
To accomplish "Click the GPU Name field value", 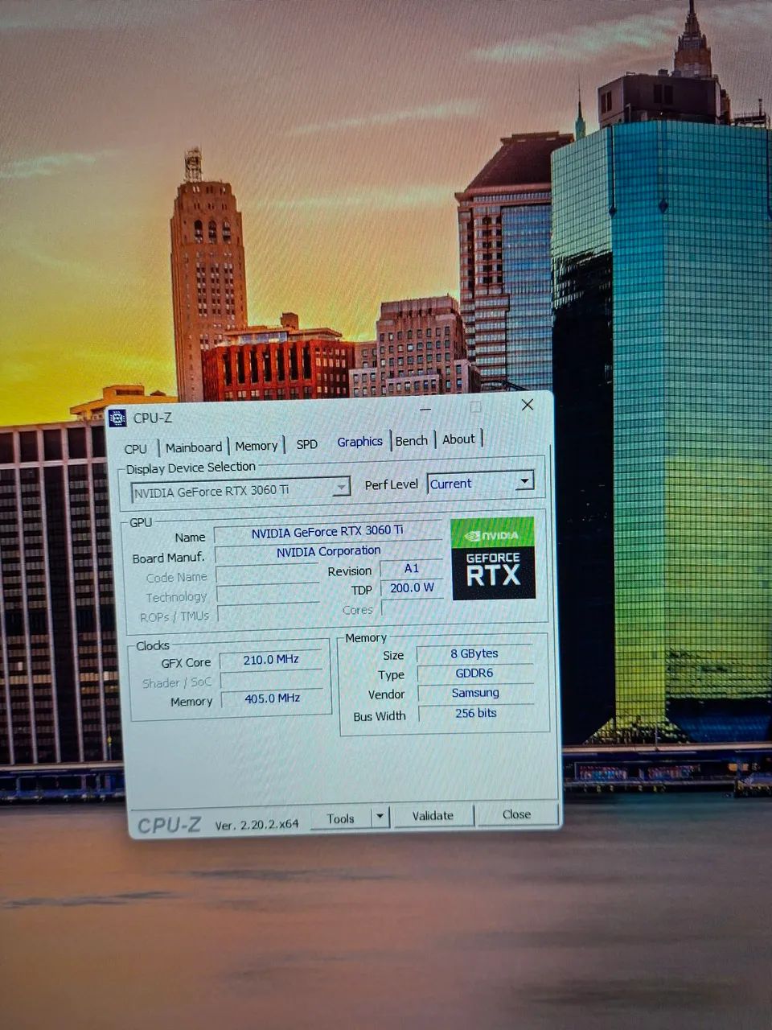I will [327, 532].
